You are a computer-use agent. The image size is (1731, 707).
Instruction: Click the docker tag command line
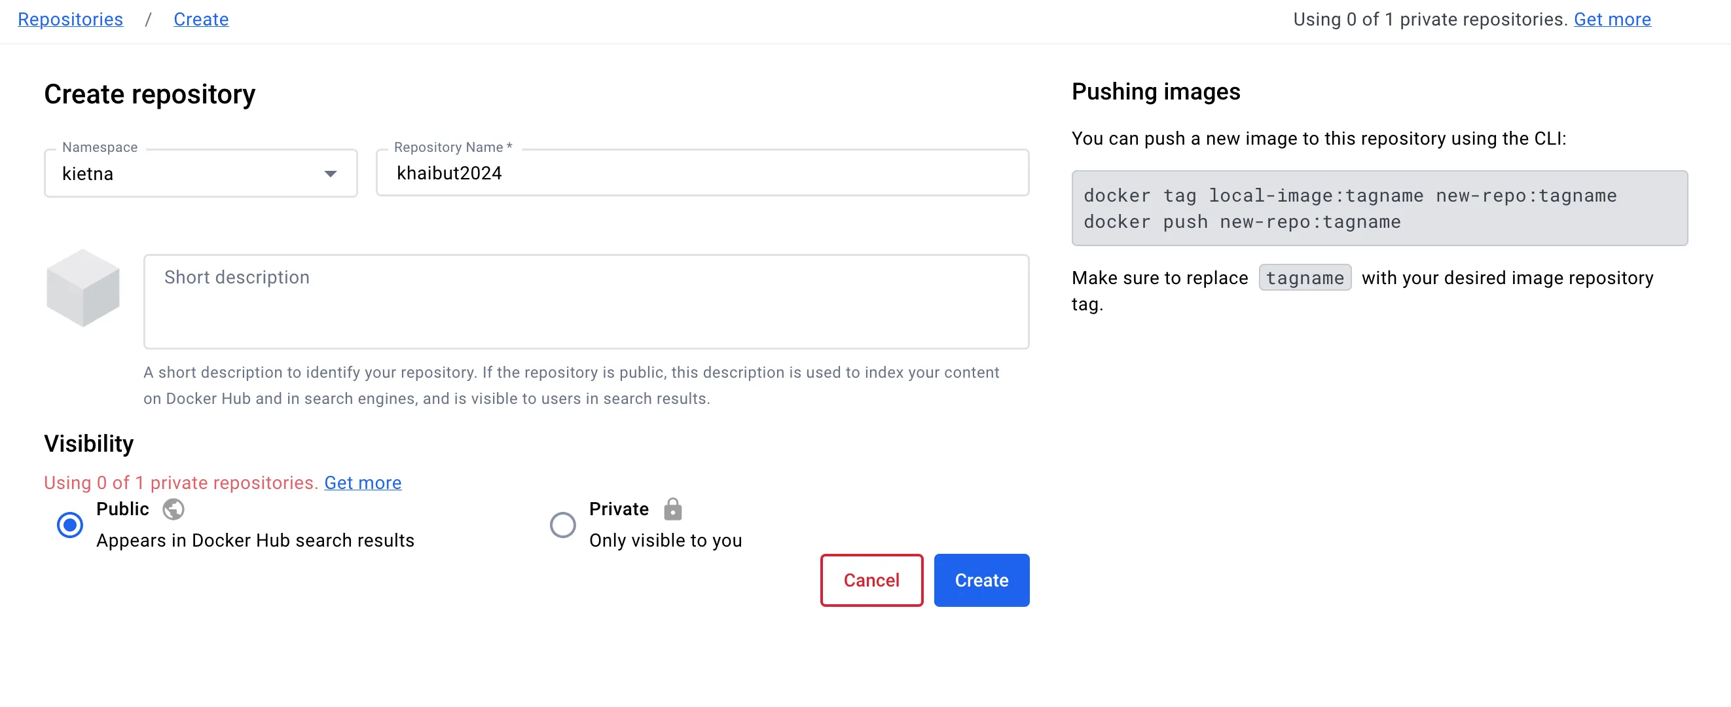(x=1351, y=196)
